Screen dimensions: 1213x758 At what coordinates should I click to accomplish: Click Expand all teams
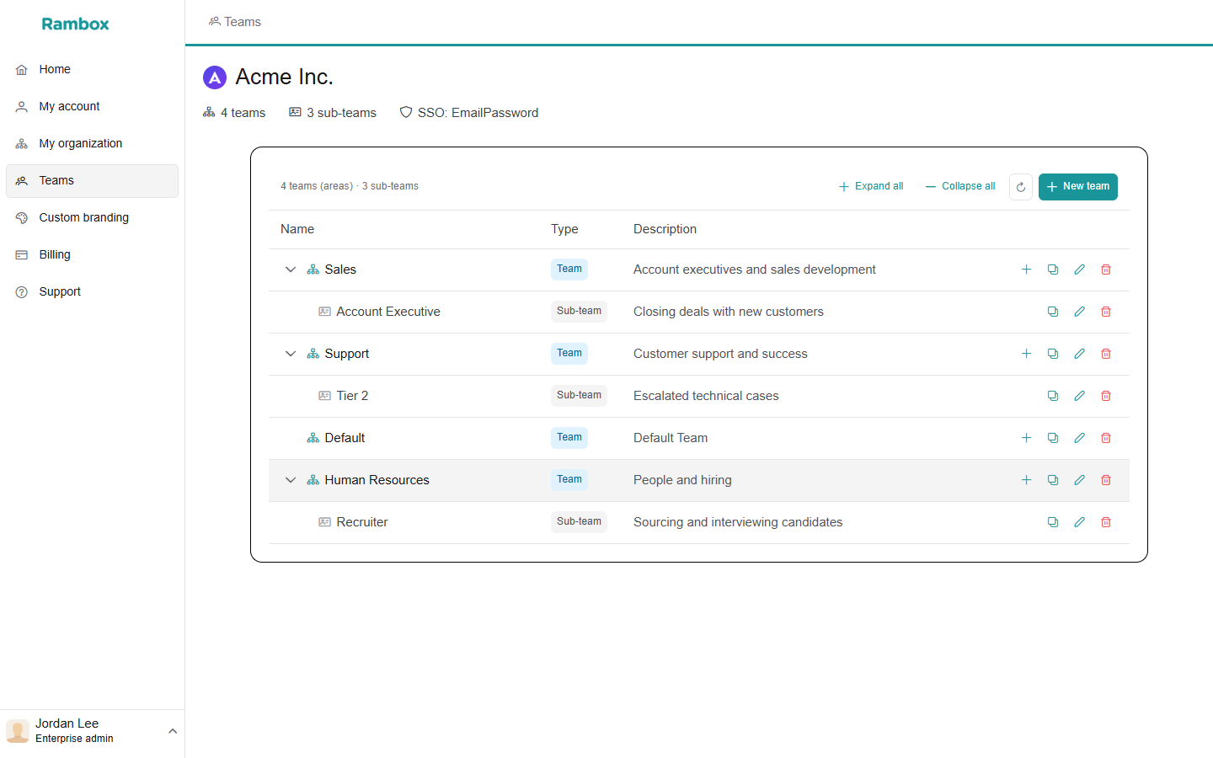(x=871, y=187)
